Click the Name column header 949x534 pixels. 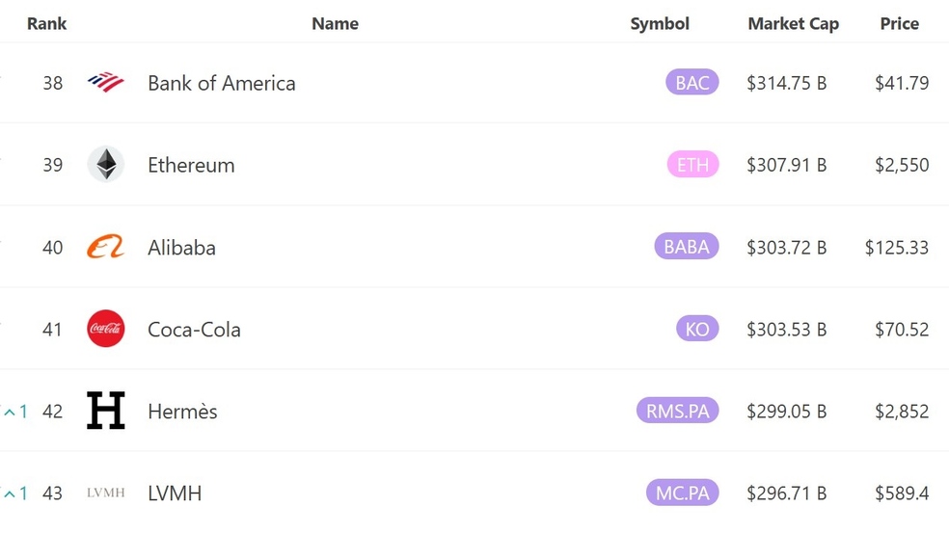[x=336, y=23]
